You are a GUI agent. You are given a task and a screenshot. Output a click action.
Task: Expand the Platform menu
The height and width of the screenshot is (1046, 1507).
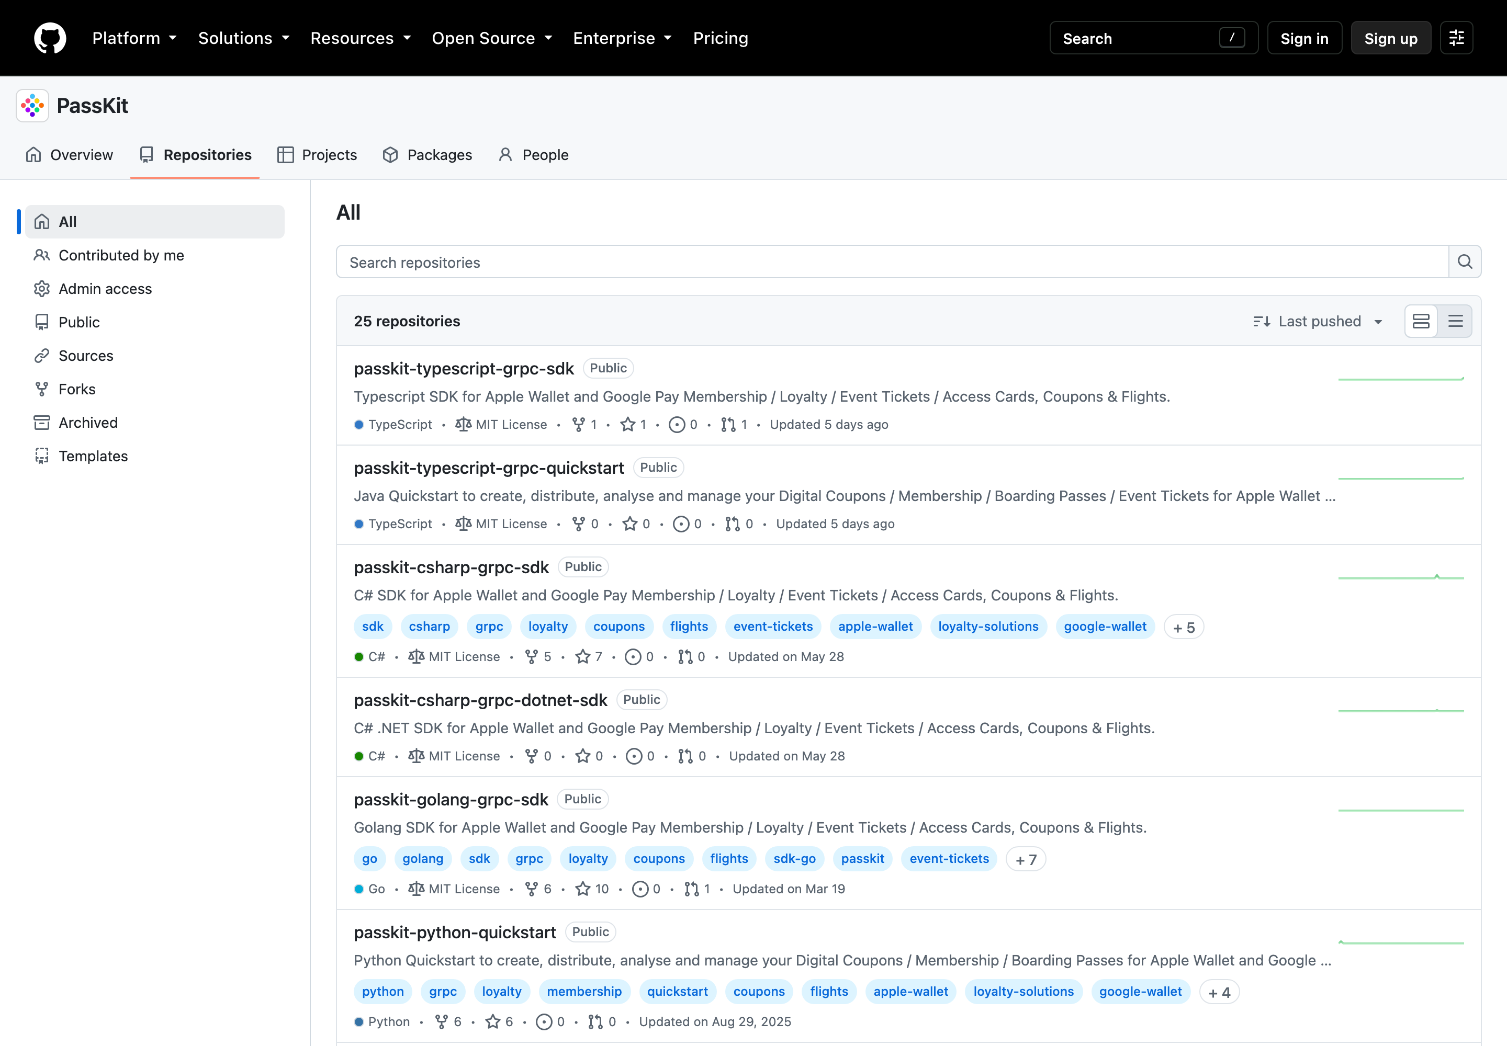(134, 38)
